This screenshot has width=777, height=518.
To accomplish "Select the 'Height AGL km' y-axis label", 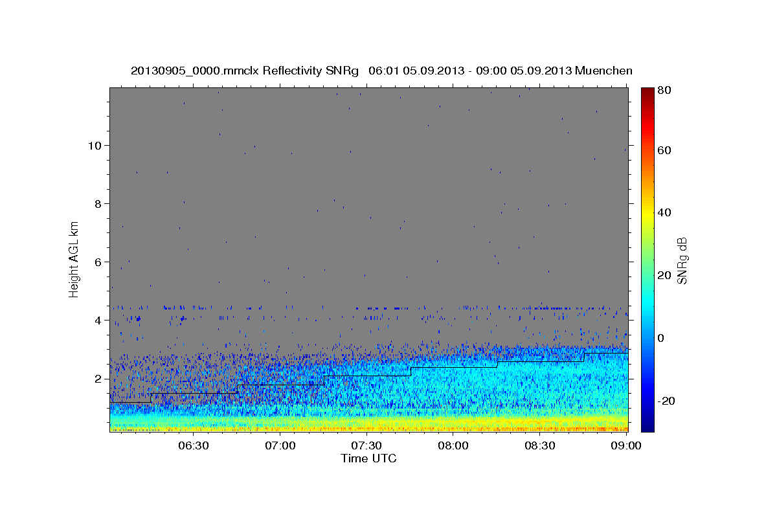I will pos(74,259).
